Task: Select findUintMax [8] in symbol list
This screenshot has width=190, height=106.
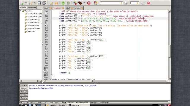Action: [33, 26]
